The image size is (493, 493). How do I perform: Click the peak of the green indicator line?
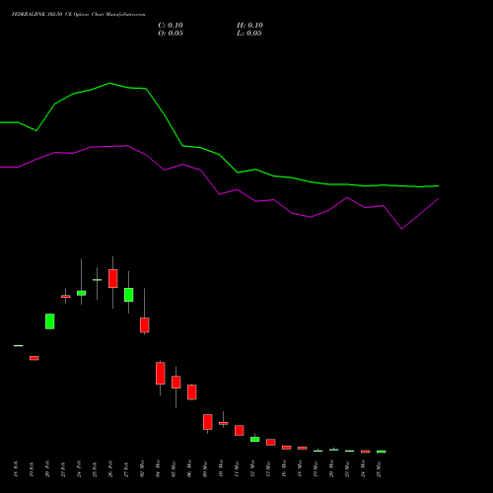109,83
